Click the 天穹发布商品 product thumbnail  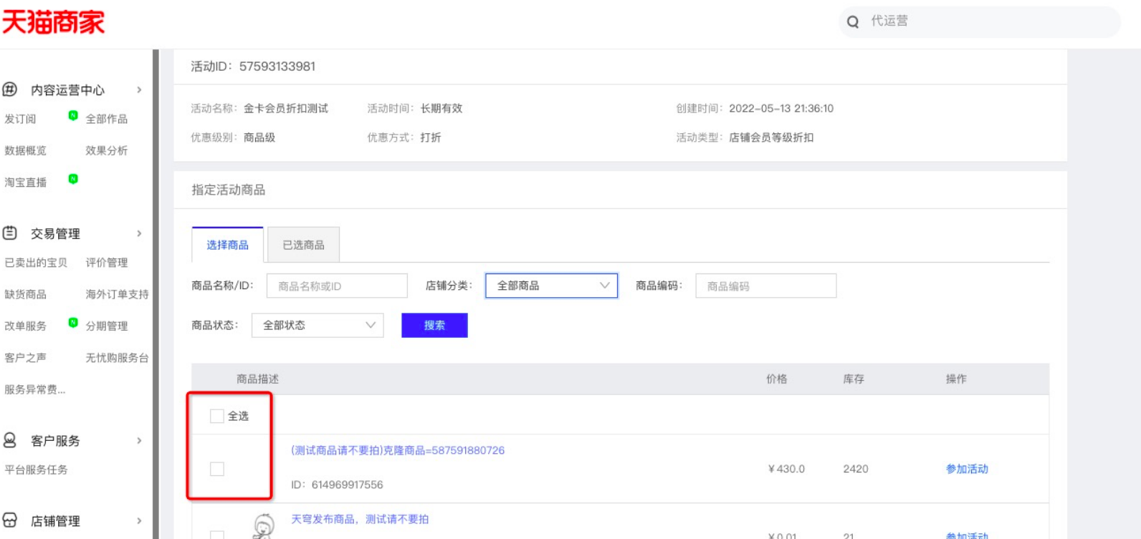click(264, 528)
